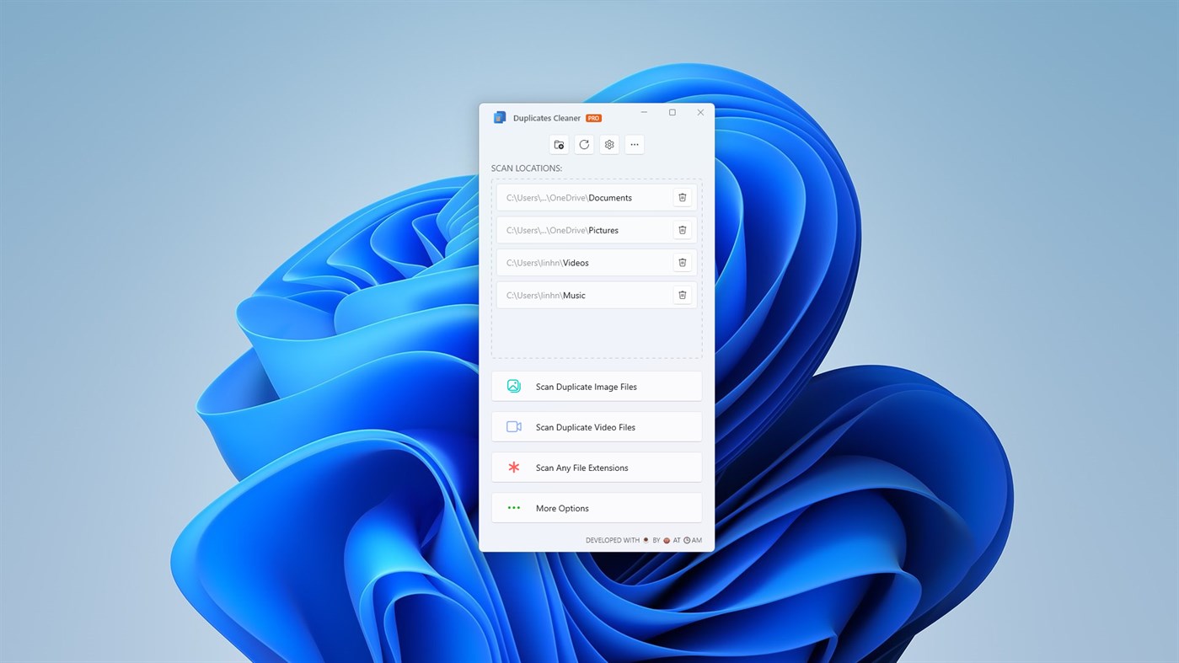The image size is (1179, 663).
Task: Select the image icon beside Scan Duplicate Image Files
Action: 513,386
